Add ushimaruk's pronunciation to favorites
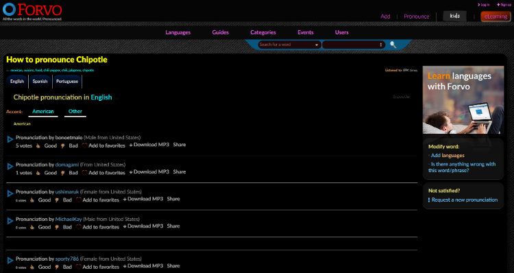 click(x=97, y=200)
